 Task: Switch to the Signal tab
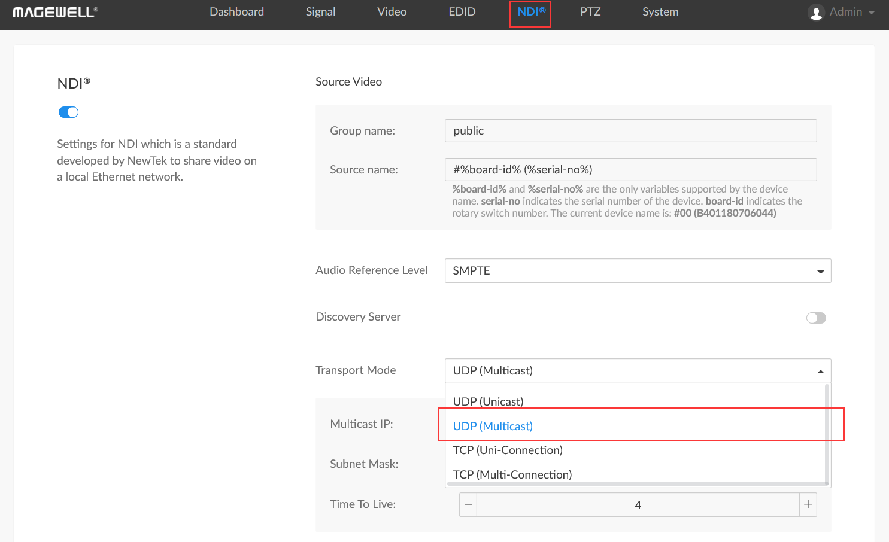point(320,12)
